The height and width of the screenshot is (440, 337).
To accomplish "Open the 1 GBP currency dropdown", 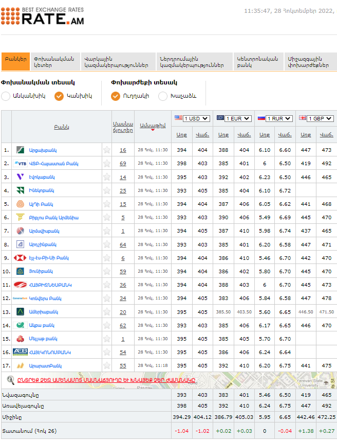I will pos(320,118).
